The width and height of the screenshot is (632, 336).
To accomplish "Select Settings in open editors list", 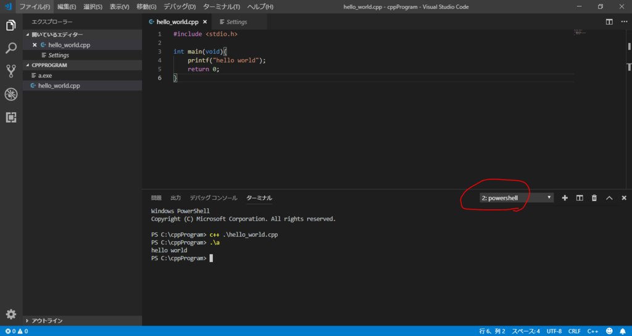I will 82,55.
